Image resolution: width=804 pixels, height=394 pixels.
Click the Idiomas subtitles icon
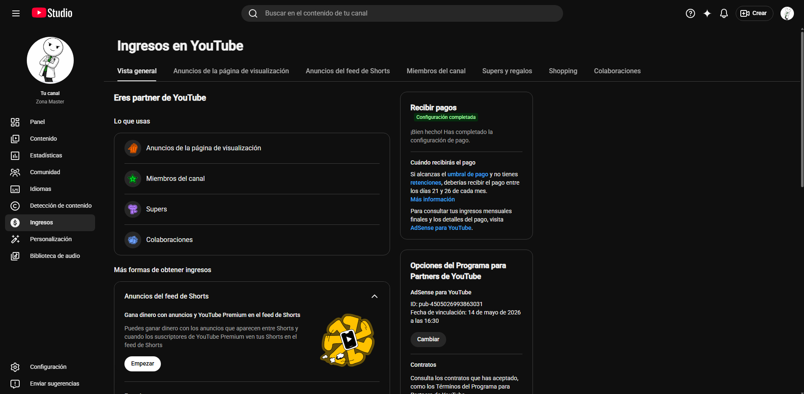[x=15, y=189]
